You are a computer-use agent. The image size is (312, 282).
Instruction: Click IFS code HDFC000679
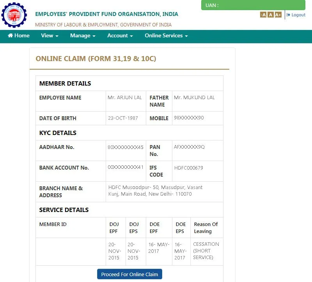click(x=189, y=168)
